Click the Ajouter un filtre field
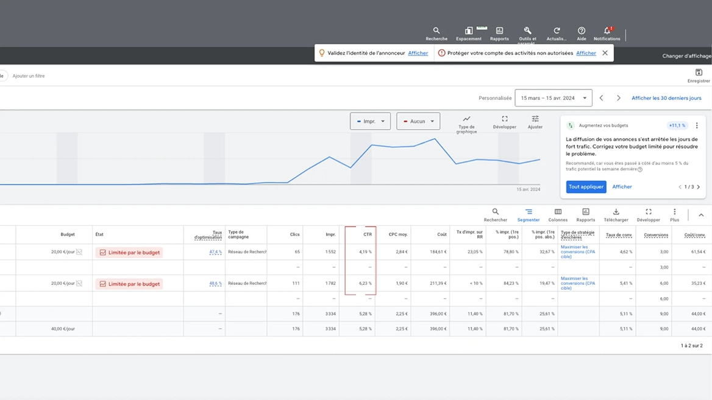The width and height of the screenshot is (712, 400). click(x=29, y=75)
